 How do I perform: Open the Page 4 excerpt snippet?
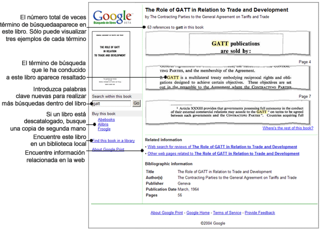click(227, 78)
